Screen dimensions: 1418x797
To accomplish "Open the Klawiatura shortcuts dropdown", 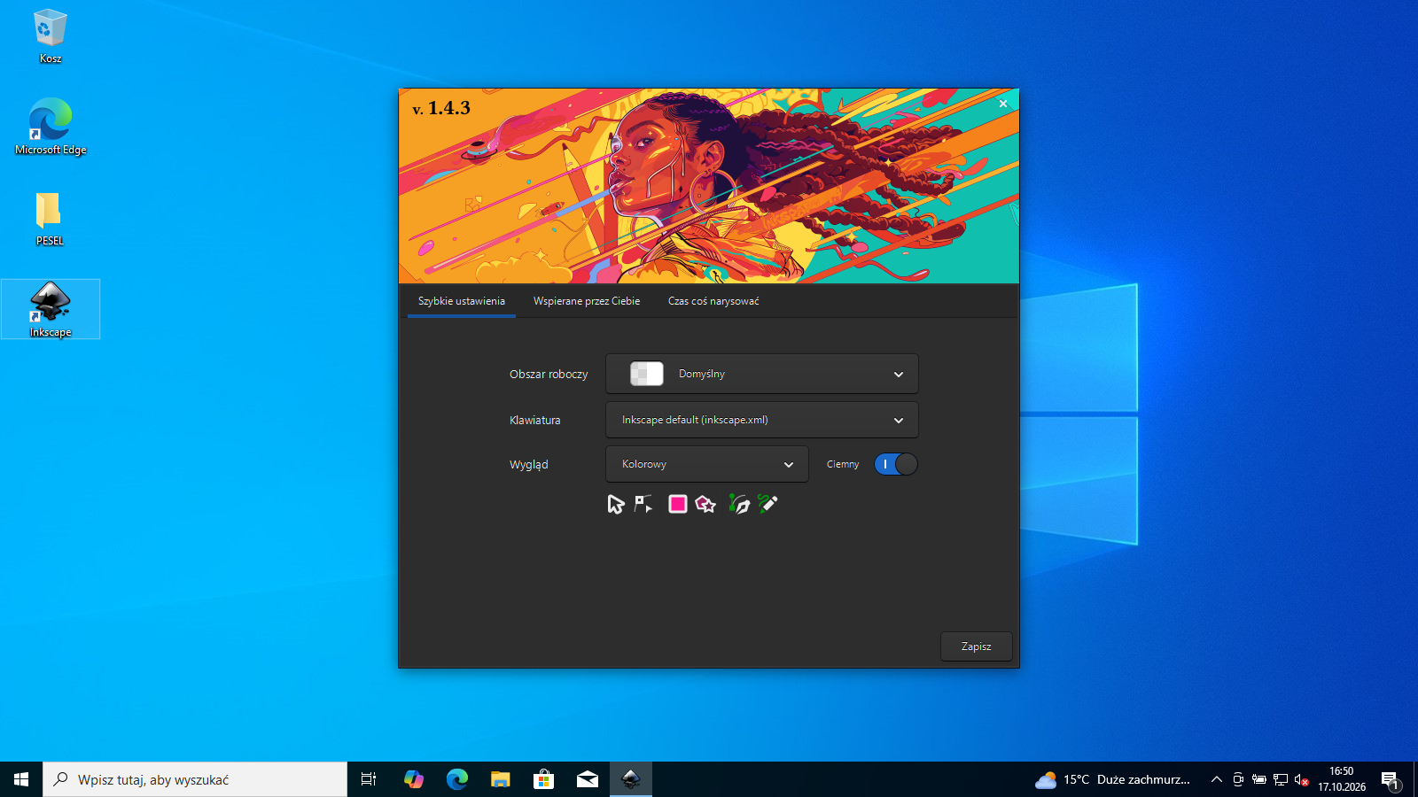I will (x=762, y=420).
